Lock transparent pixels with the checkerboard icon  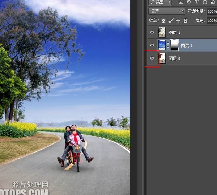[x=163, y=21]
